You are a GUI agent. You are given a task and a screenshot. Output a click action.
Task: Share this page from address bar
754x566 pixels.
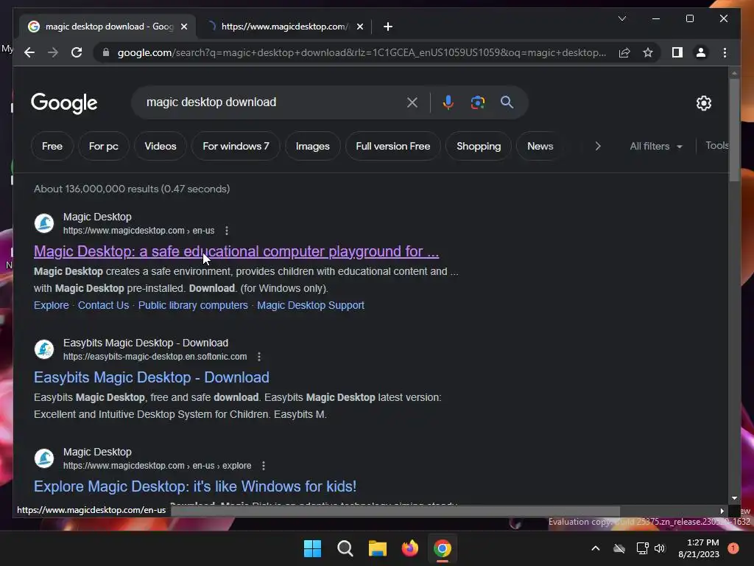pos(624,52)
